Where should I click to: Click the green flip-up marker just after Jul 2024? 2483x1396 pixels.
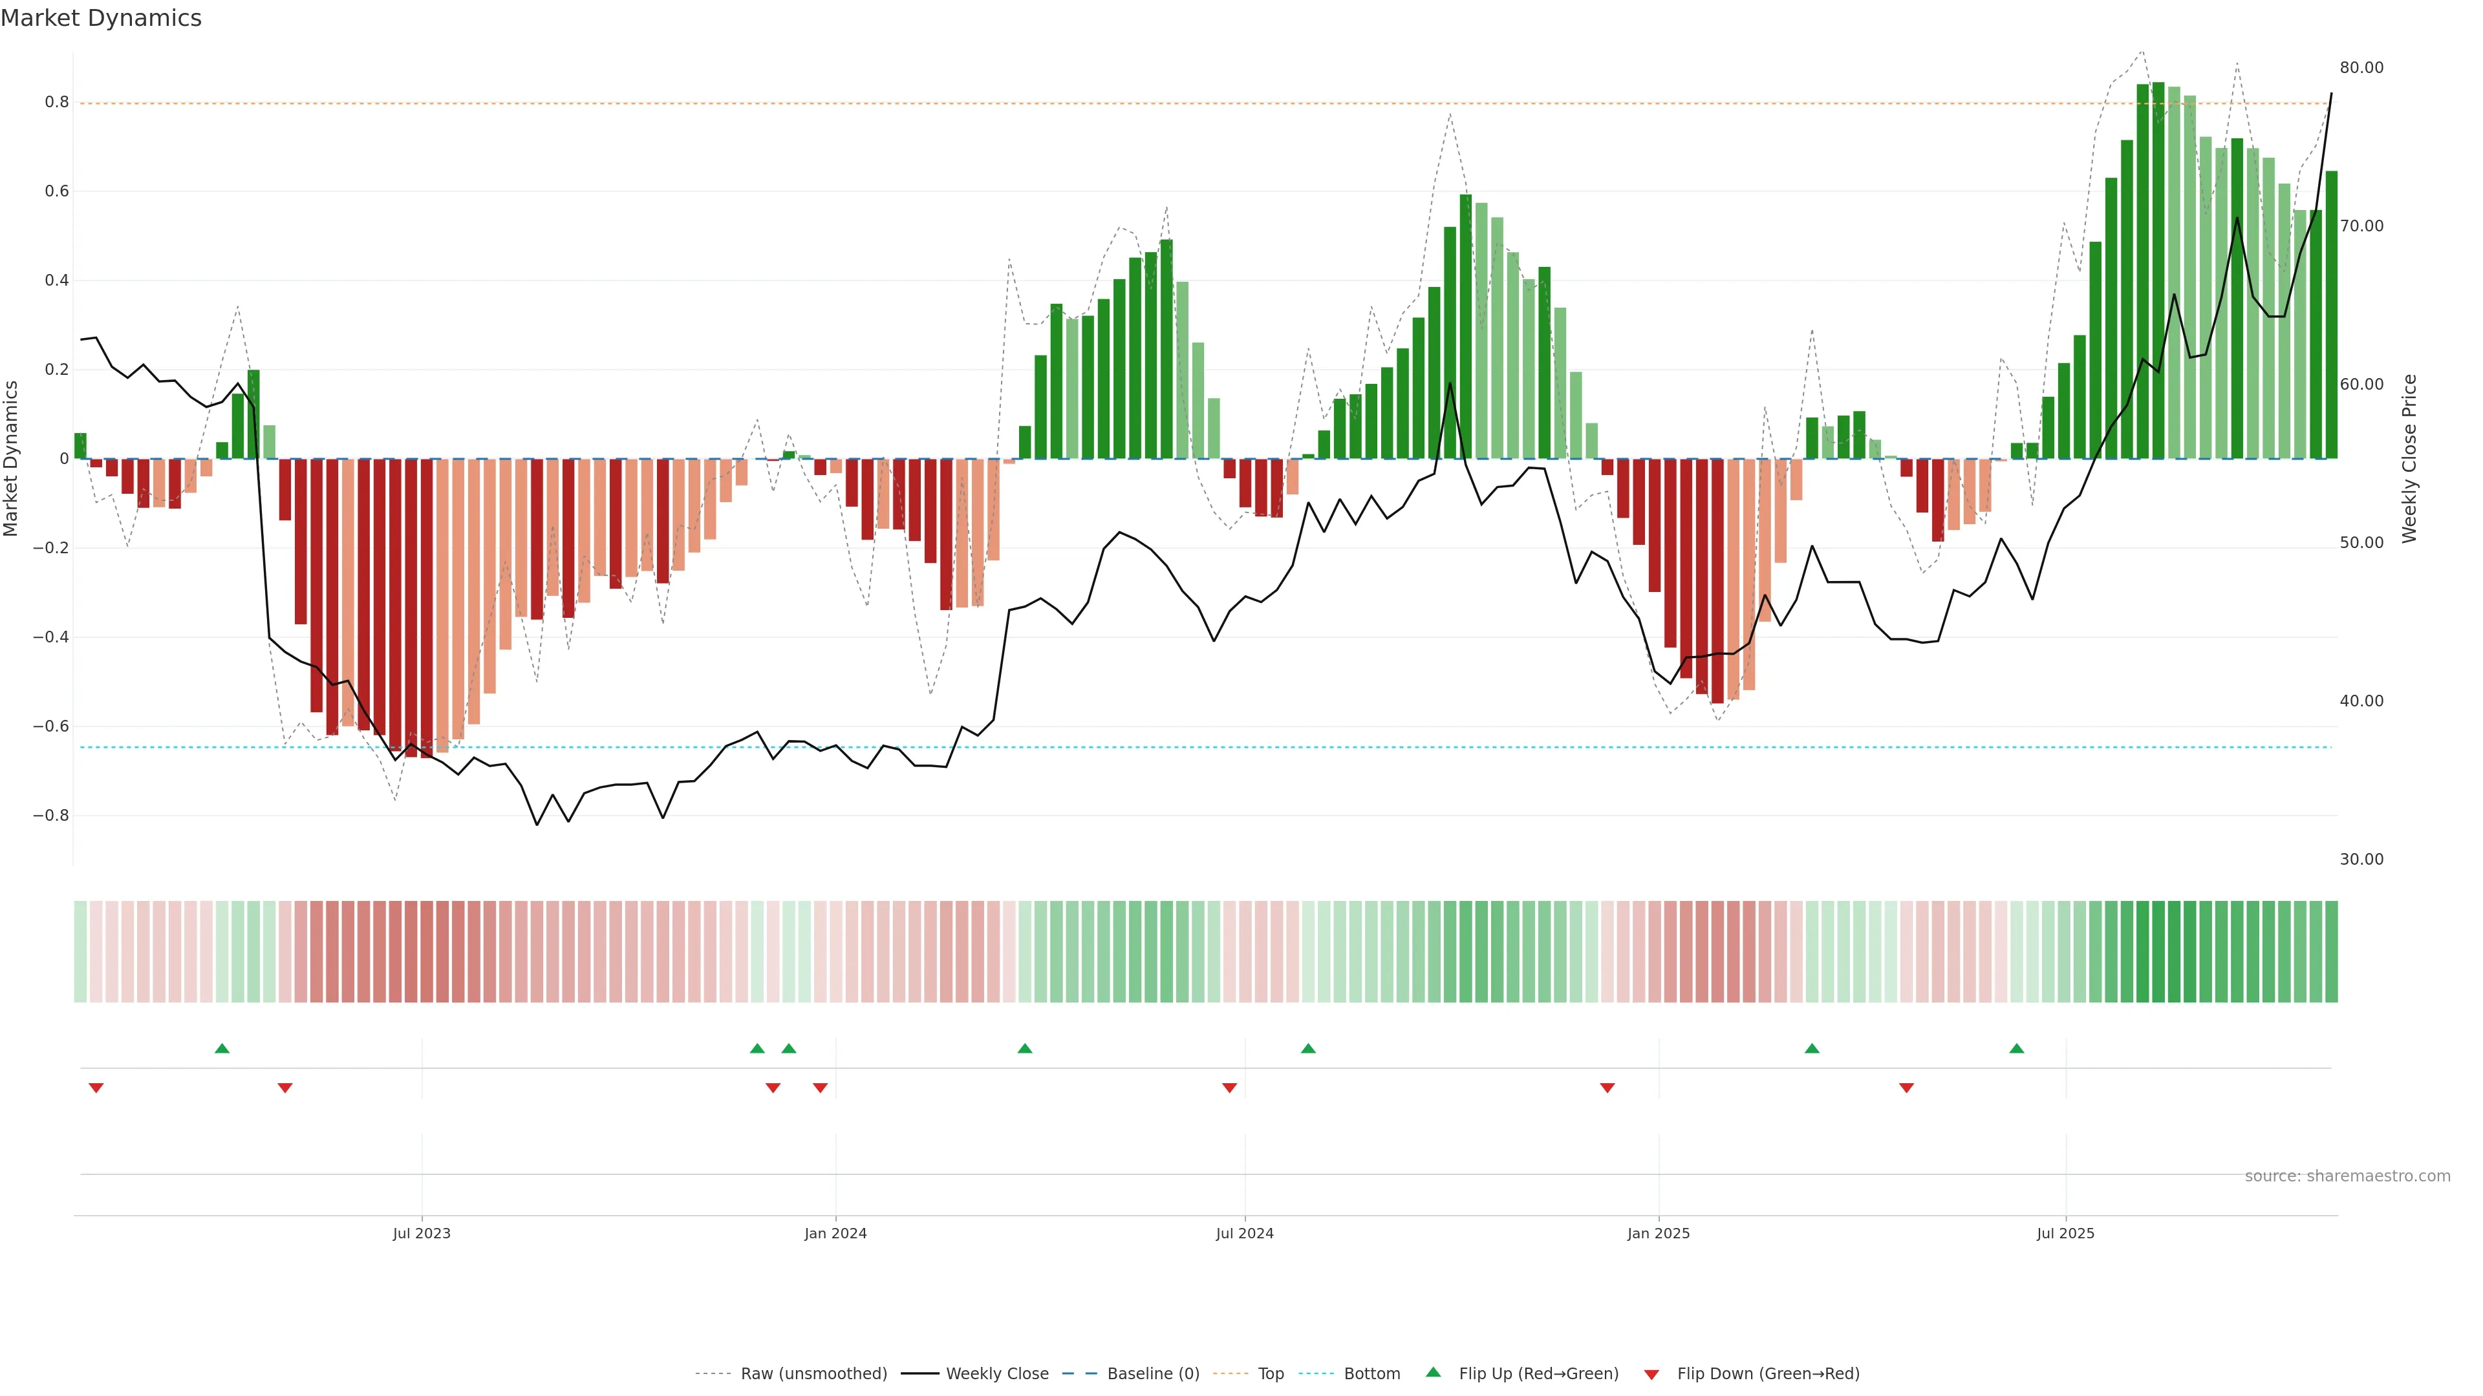click(x=1308, y=1048)
